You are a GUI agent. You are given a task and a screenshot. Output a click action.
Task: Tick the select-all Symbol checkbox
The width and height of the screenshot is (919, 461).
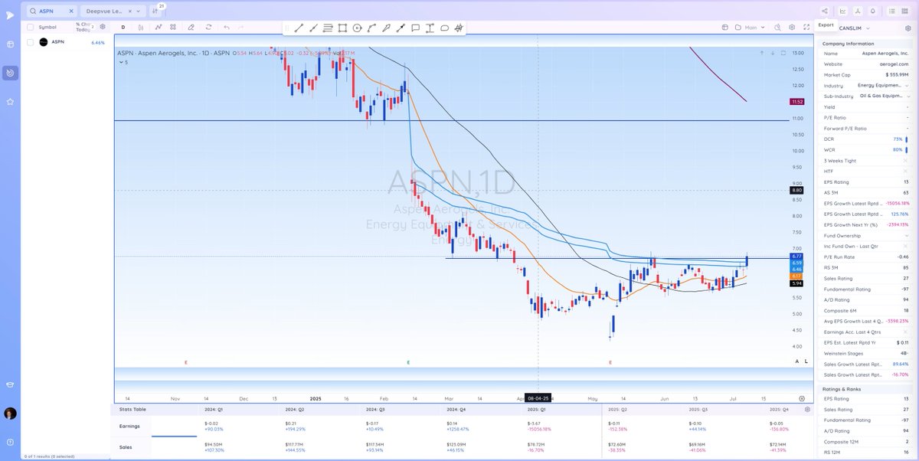tap(30, 27)
